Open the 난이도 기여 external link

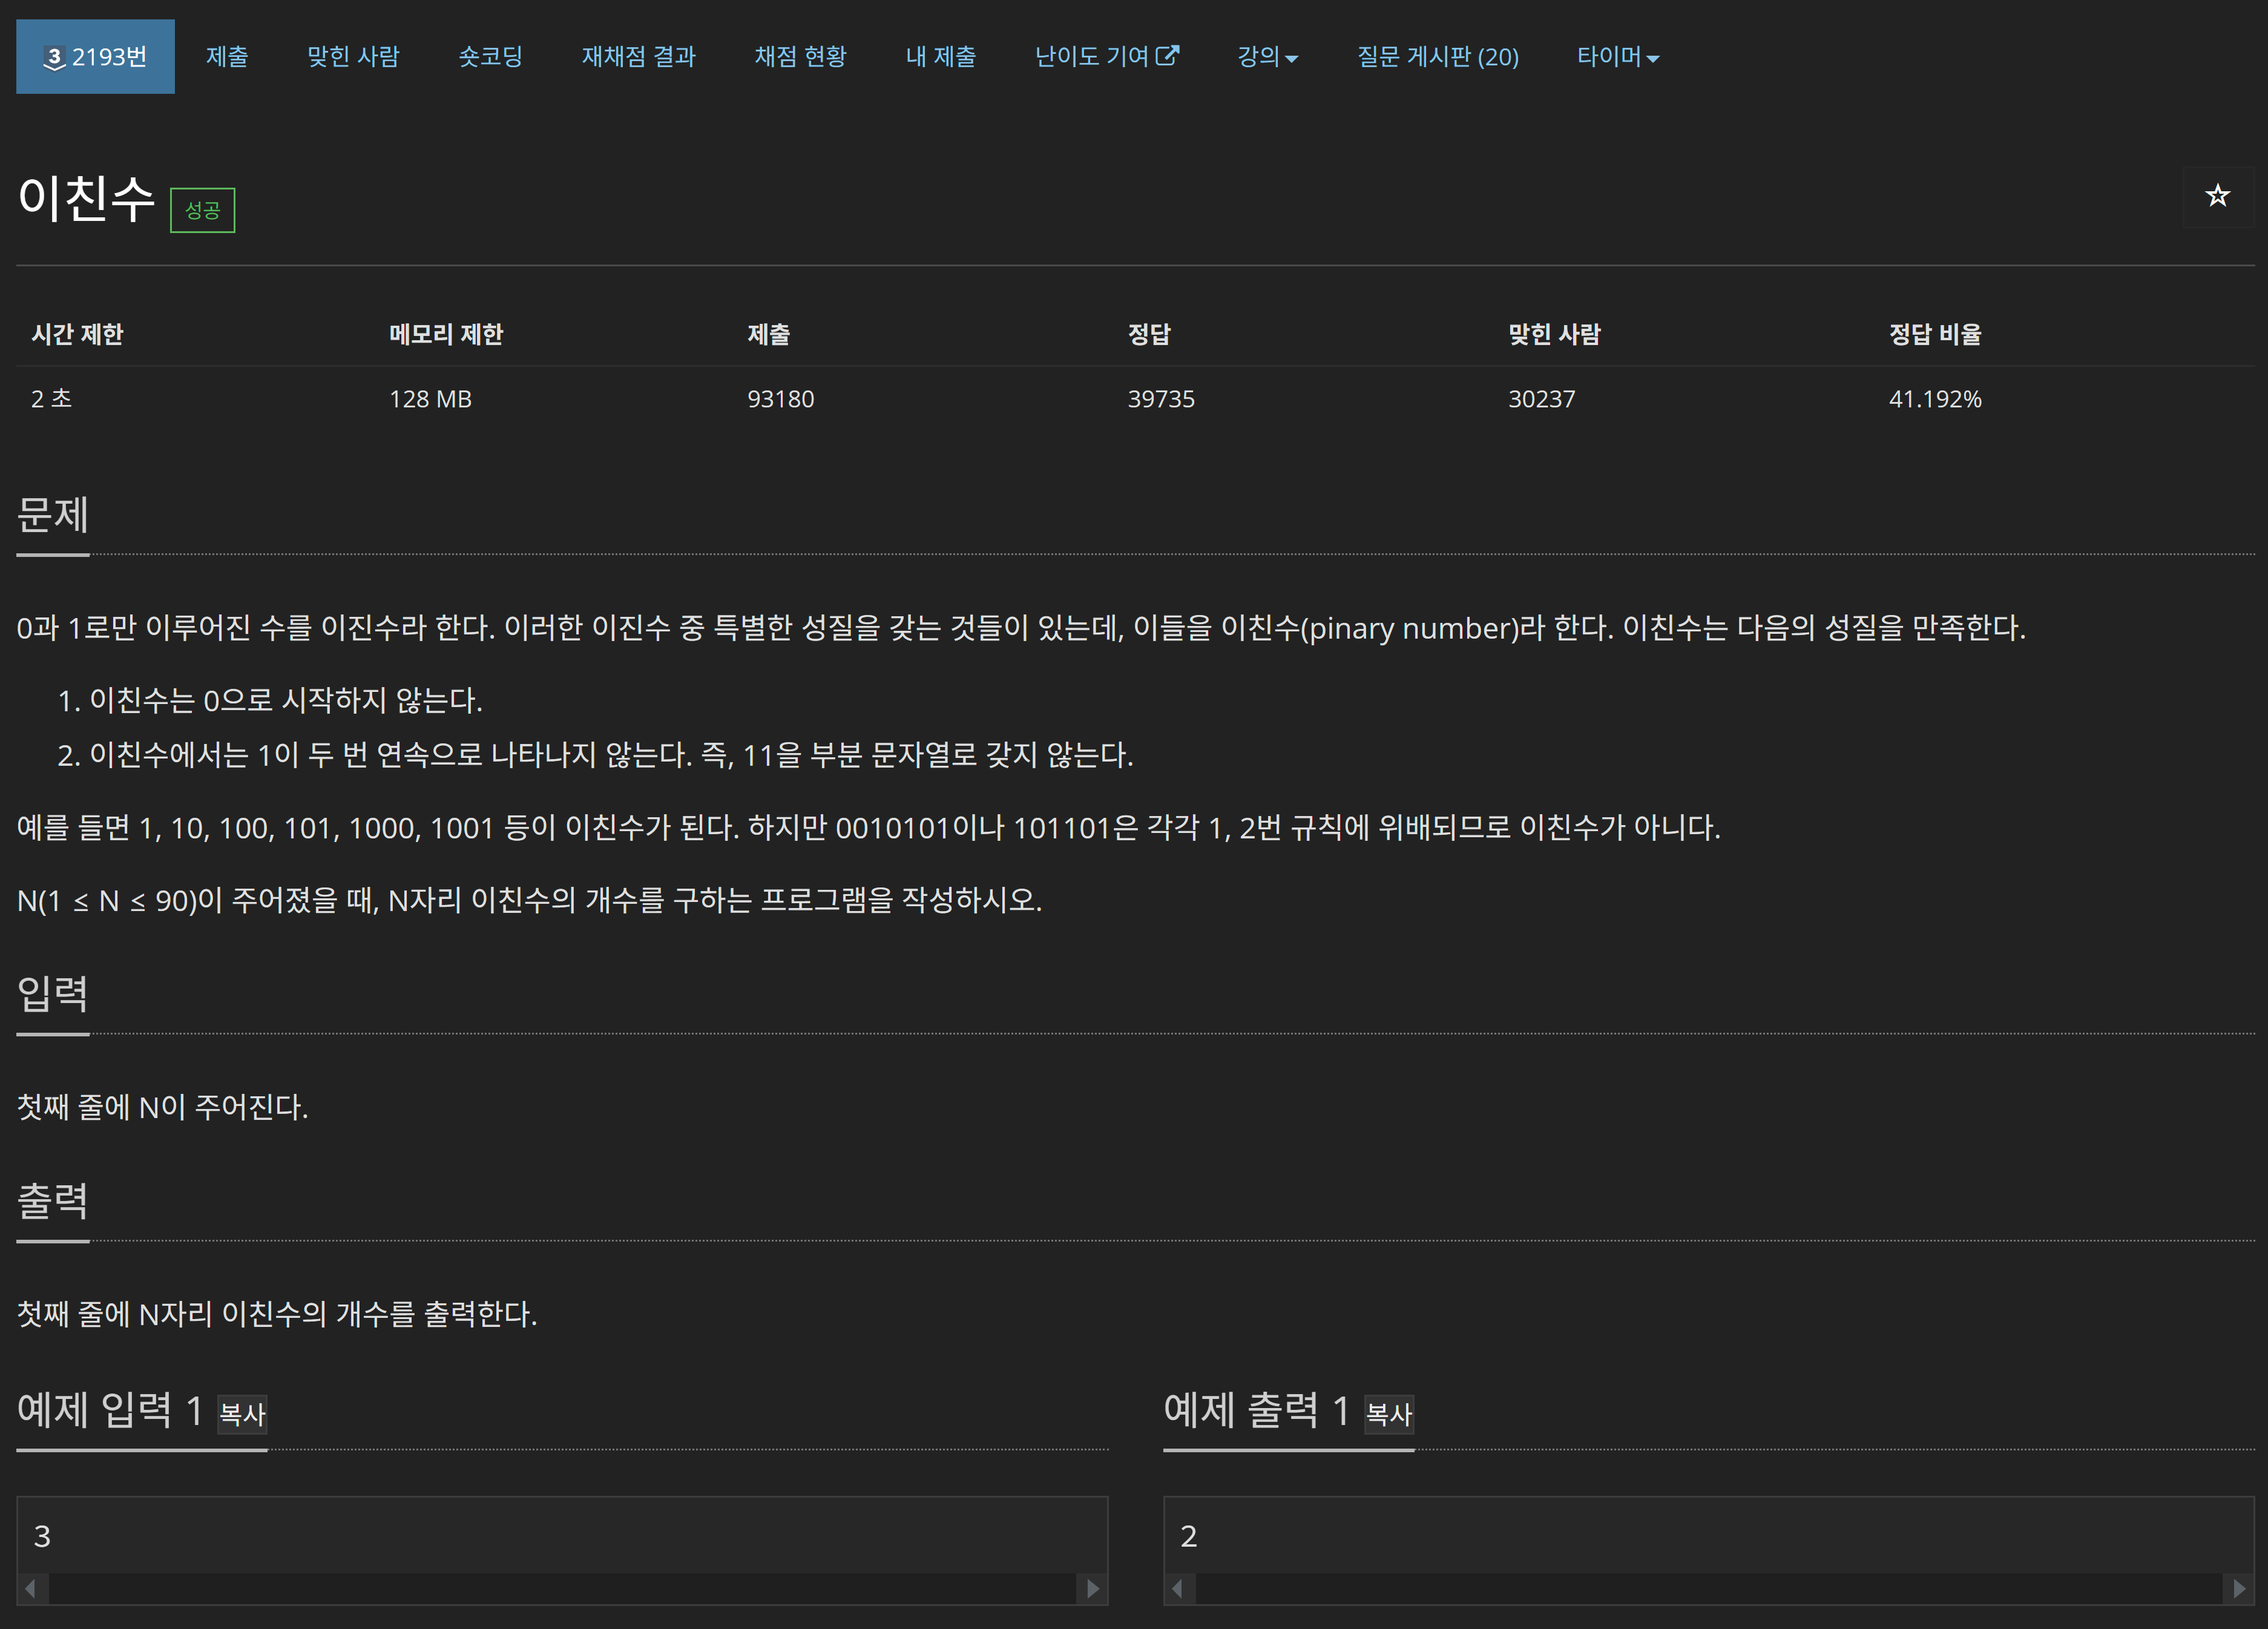point(1106,57)
